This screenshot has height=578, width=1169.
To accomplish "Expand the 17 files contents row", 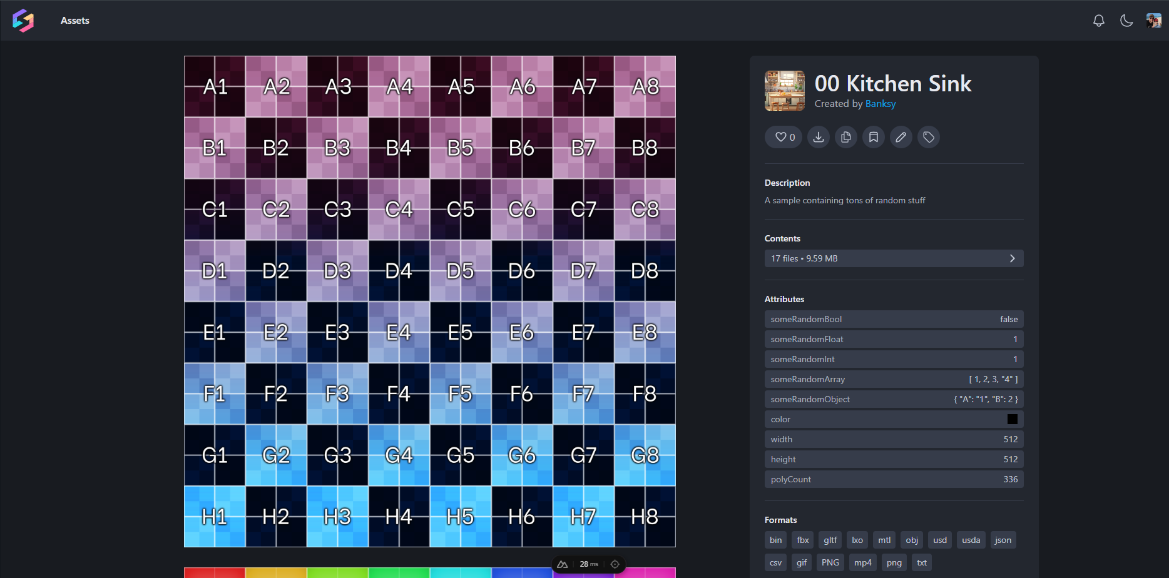I will pyautogui.click(x=894, y=258).
